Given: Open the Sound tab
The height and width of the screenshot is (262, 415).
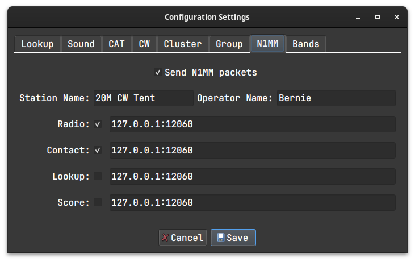Looking at the screenshot, I should 81,44.
